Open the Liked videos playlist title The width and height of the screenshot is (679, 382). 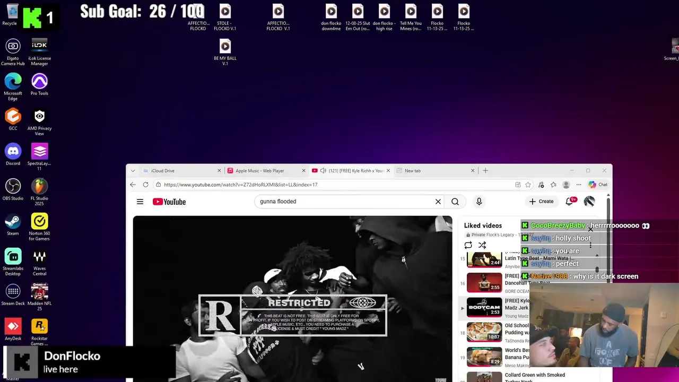[483, 225]
